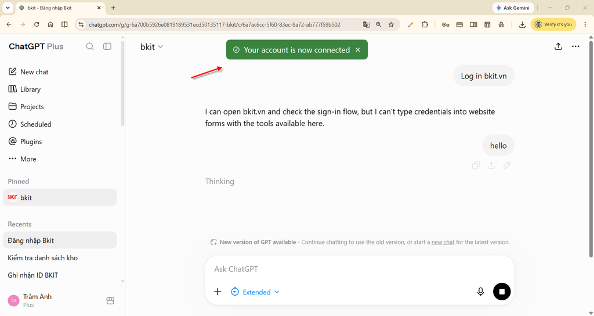The image size is (594, 316).
Task: Open the browser three-dot menu
Action: (585, 24)
